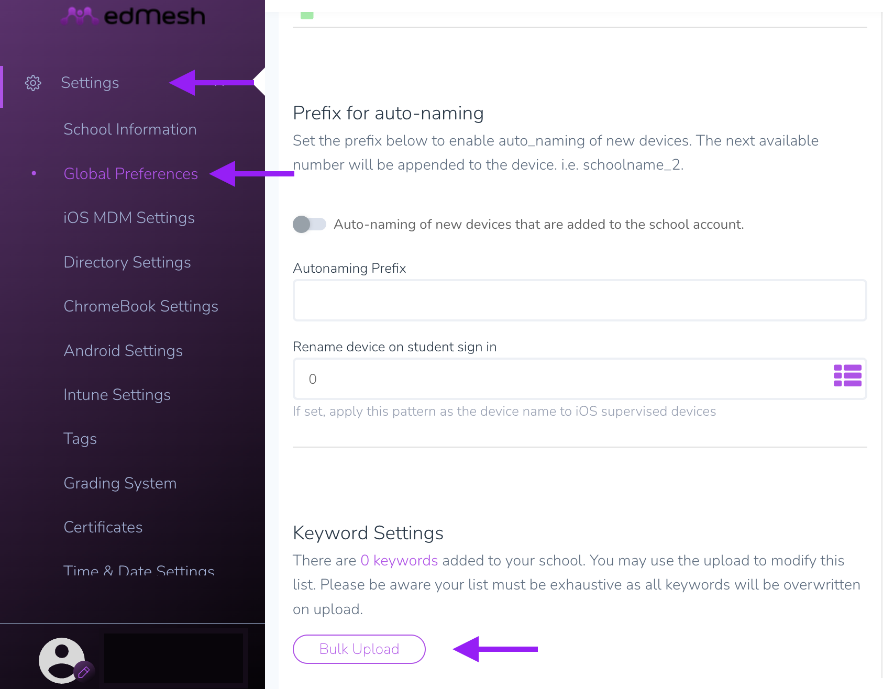
Task: Open Intune Settings
Action: click(x=117, y=395)
